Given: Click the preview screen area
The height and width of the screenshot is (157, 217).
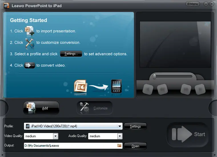Looking at the screenshot, I should pyautogui.click(x=175, y=44).
